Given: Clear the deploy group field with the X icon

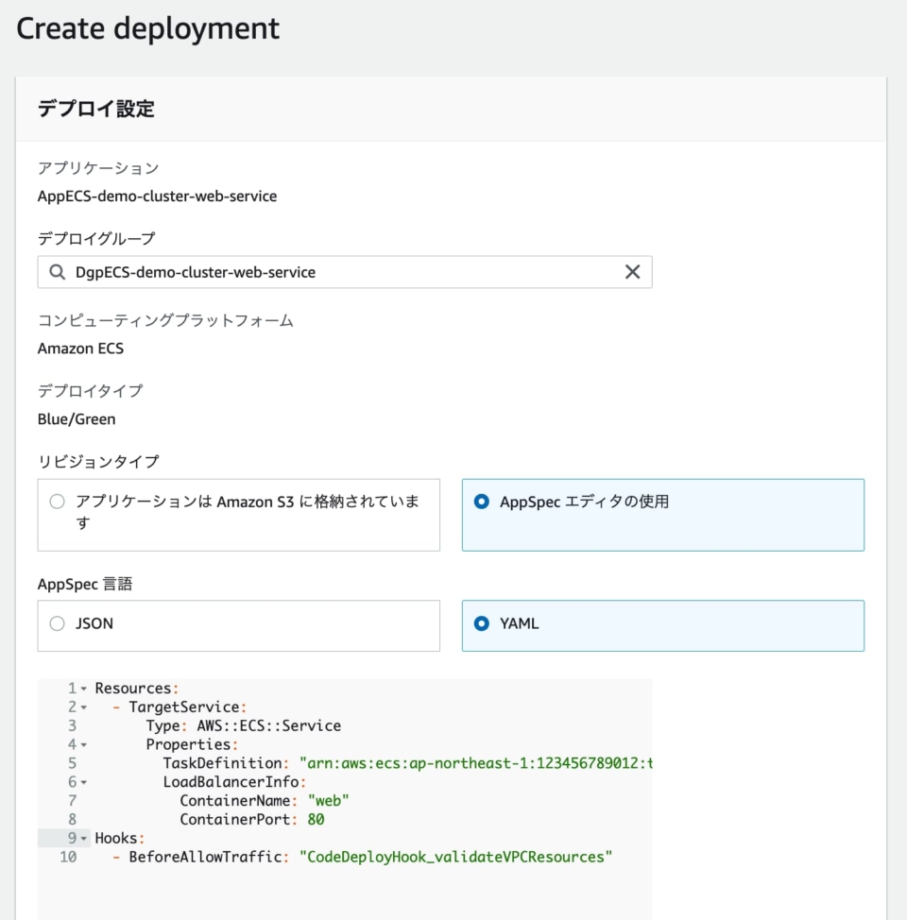Looking at the screenshot, I should [633, 272].
